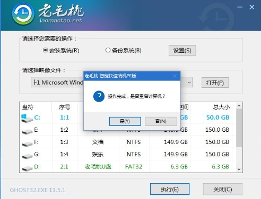This screenshot has height=199, width=261.
Task: Click 149.9 GB free space in G: row
Action: 176,155
